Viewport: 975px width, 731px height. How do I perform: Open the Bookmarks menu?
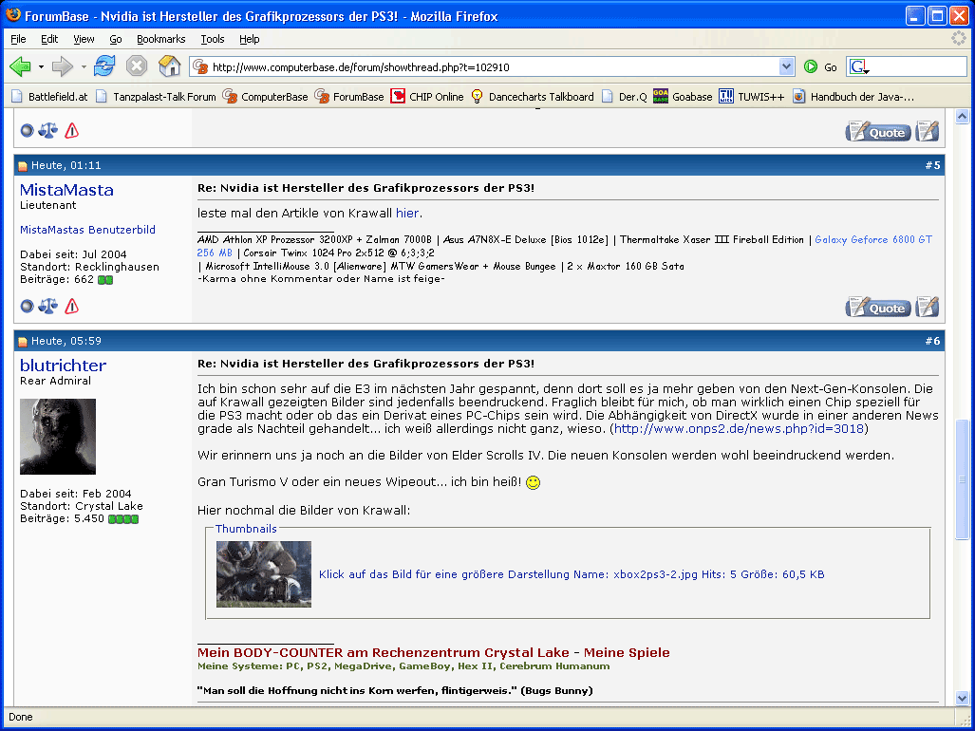click(x=161, y=39)
